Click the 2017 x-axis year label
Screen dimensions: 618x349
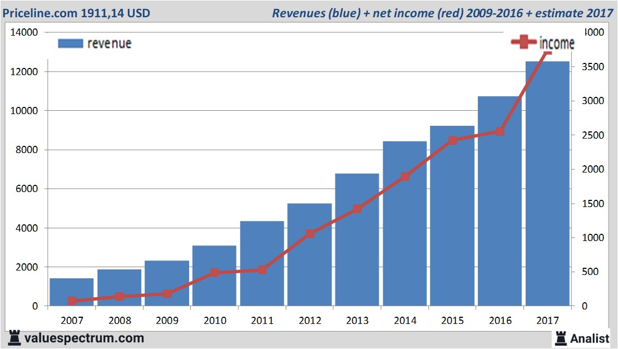(547, 320)
